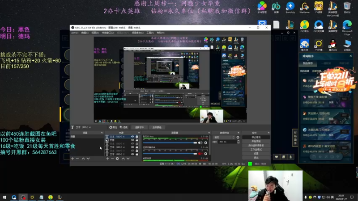Pop out the 控件 controls dock
The width and height of the screenshot is (358, 201).
[269, 133]
